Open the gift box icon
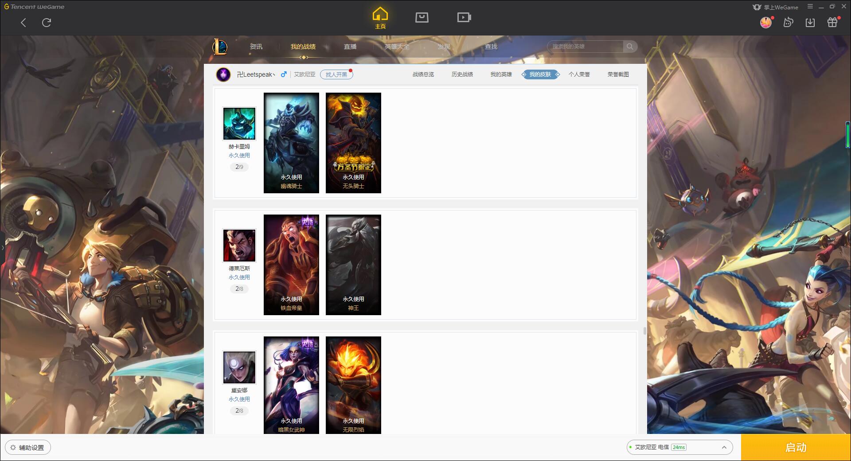 point(832,22)
